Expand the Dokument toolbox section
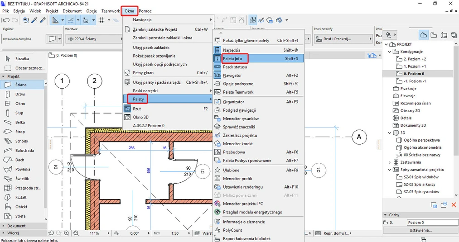 pyautogui.click(x=3, y=226)
